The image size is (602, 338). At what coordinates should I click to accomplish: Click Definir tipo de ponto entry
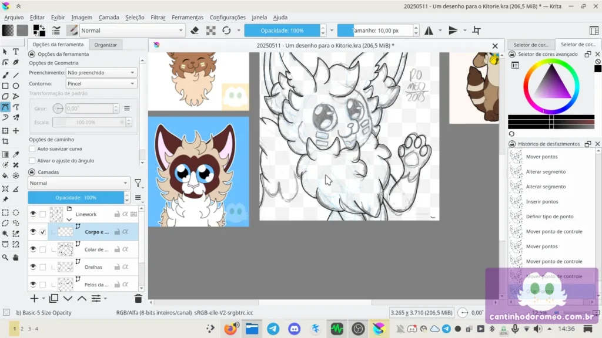550,217
